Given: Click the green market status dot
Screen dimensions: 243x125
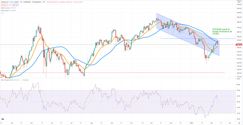Looking at the screenshot, I should point(44,2).
